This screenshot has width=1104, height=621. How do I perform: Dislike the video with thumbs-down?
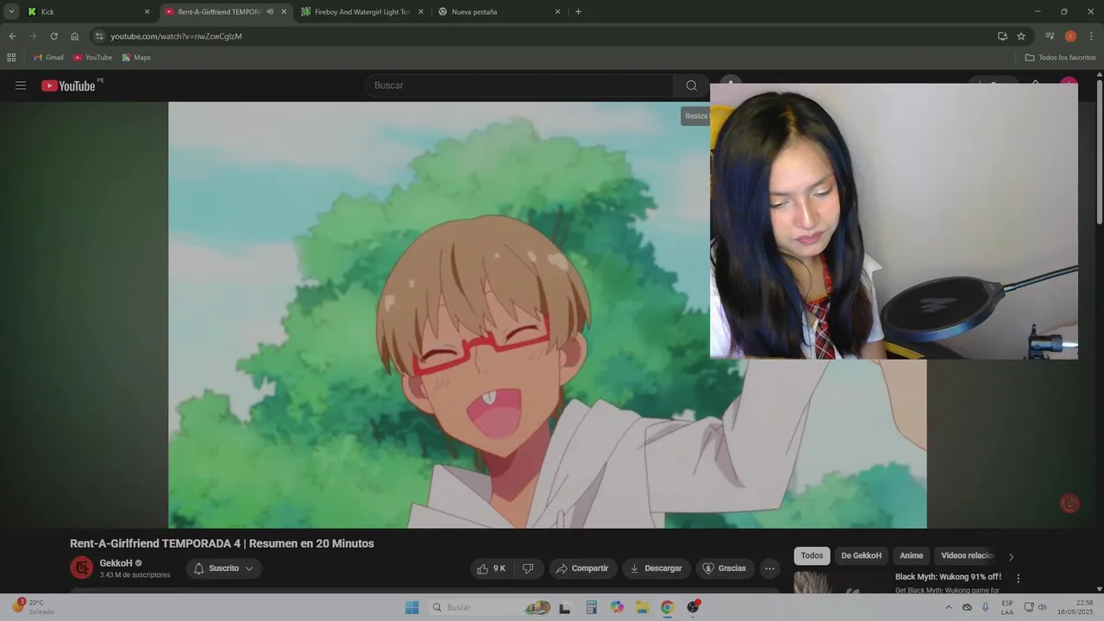click(529, 568)
